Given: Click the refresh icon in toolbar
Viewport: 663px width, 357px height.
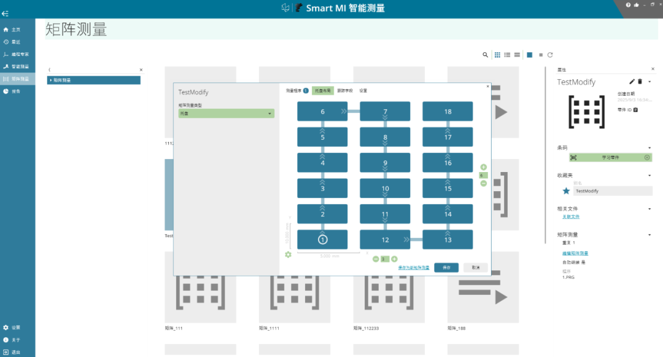Looking at the screenshot, I should (x=550, y=55).
